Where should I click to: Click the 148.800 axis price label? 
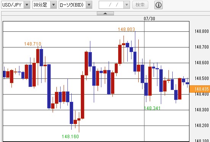[202, 31]
